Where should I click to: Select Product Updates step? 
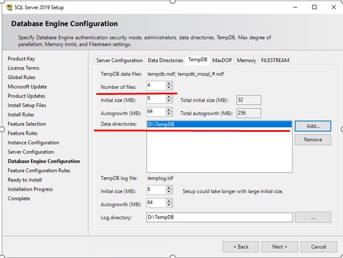click(x=26, y=96)
